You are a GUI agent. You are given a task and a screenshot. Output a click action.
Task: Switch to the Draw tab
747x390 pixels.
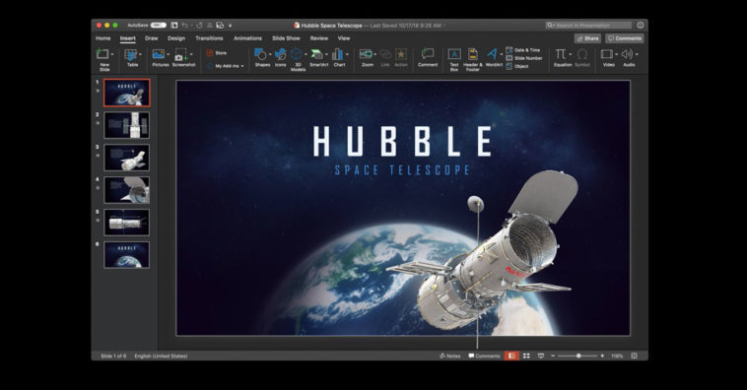click(152, 38)
